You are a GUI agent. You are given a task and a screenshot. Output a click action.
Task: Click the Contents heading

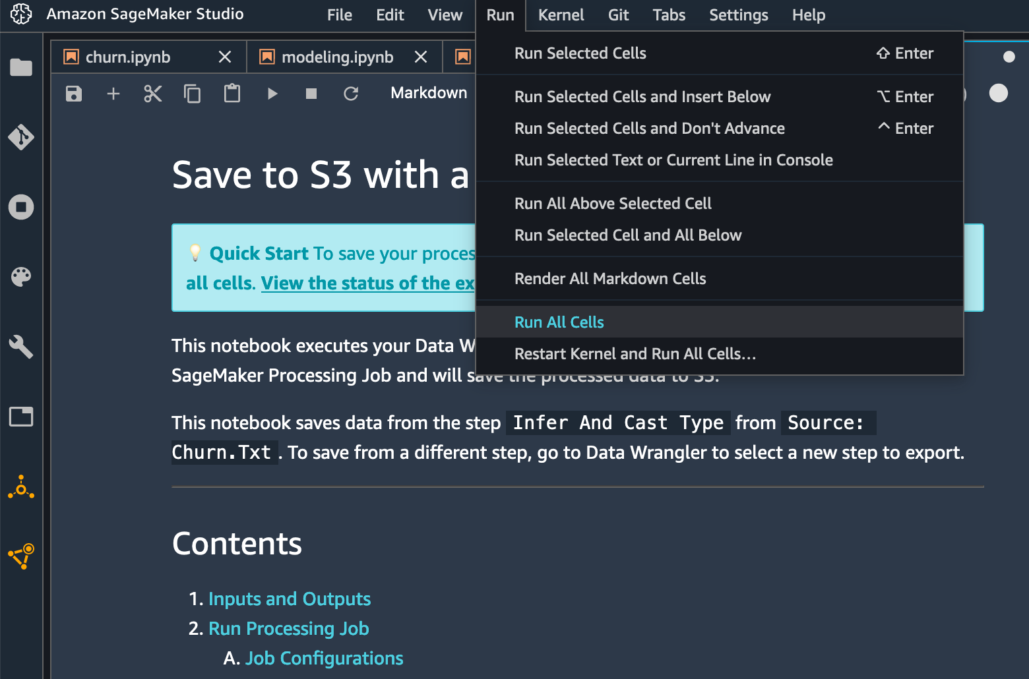coord(237,544)
